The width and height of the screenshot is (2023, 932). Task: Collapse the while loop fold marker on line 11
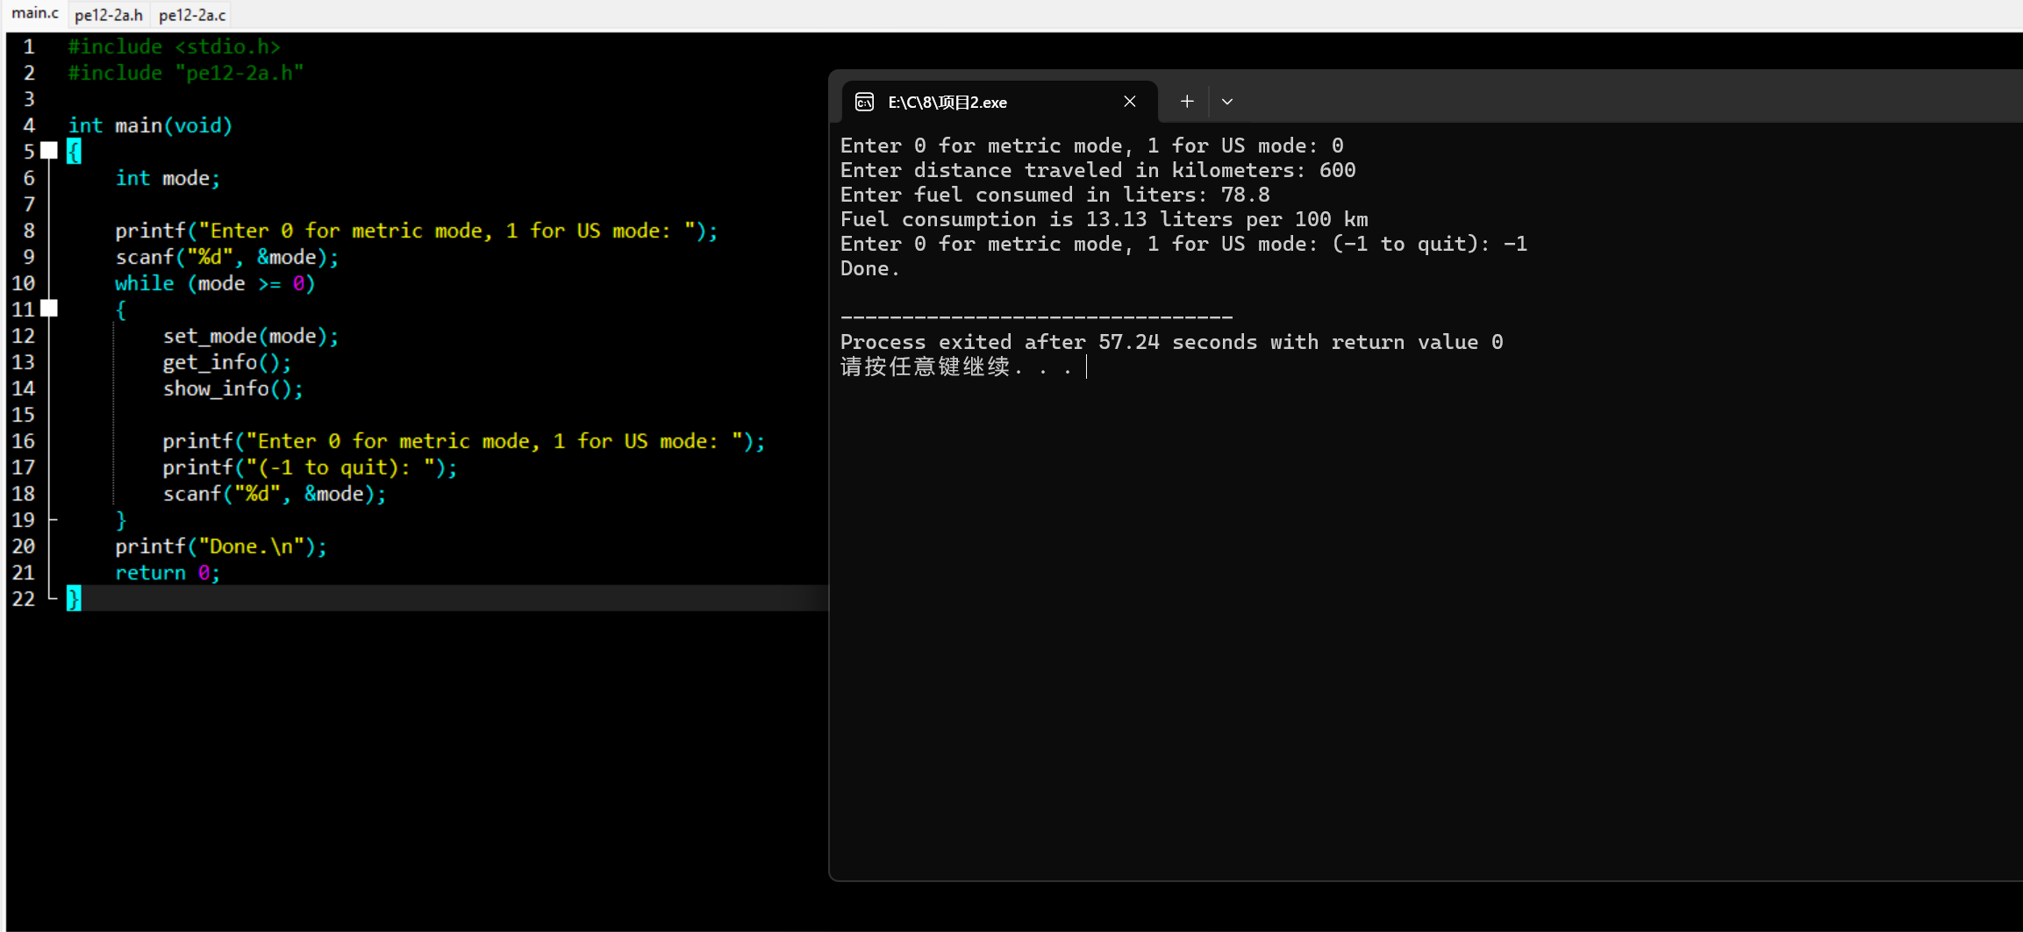coord(50,309)
